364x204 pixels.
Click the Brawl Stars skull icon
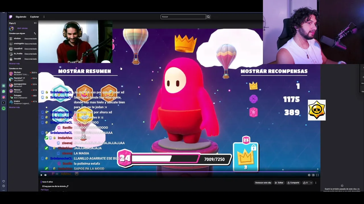[317, 110]
